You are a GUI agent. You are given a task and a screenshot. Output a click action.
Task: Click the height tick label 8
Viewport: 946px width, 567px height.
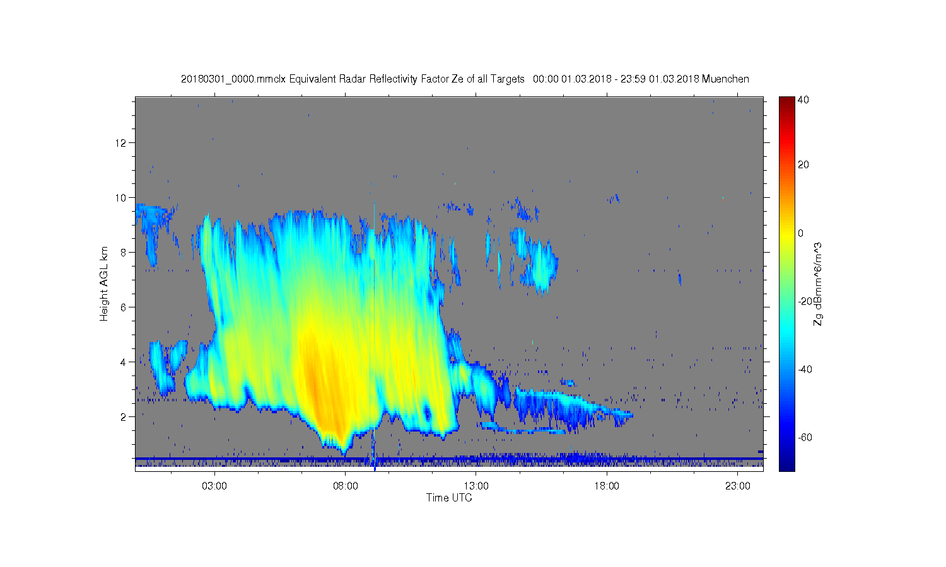click(124, 253)
